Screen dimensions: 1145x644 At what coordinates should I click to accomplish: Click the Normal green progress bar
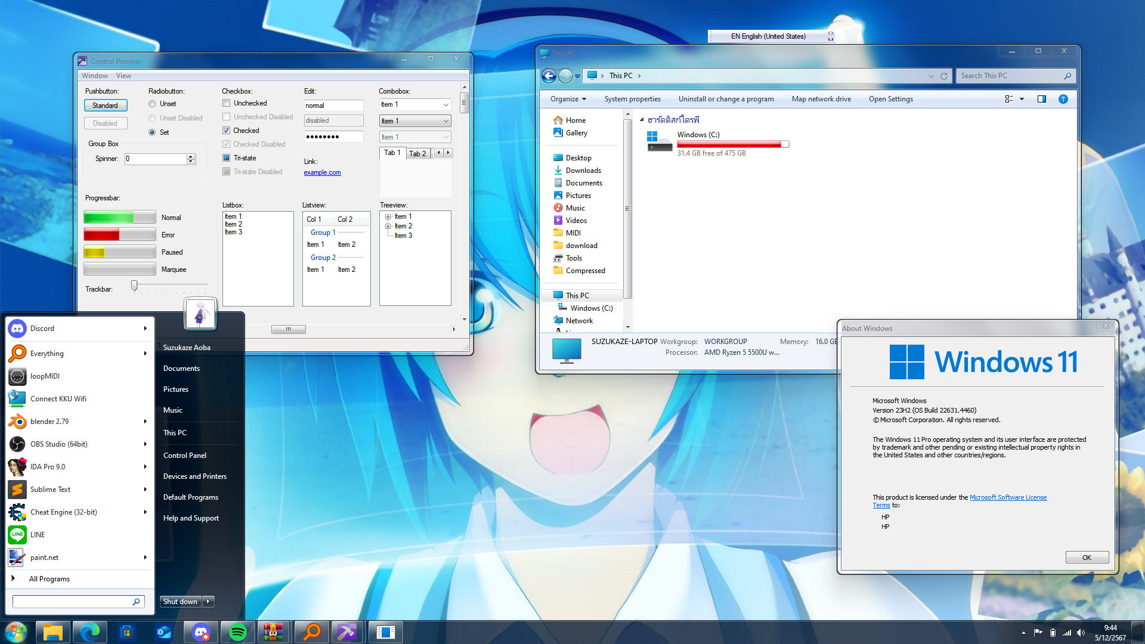coord(120,218)
